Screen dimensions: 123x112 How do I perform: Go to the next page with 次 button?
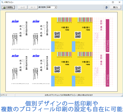point(33,7)
